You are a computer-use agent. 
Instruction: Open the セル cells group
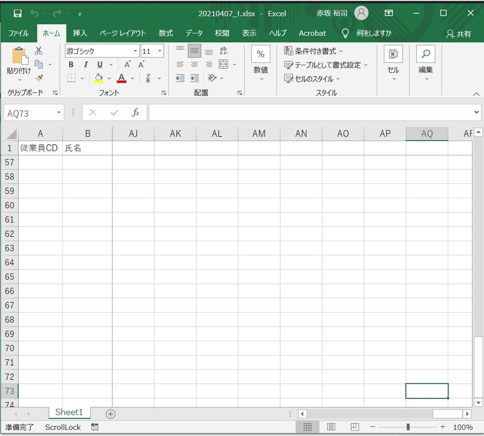pos(393,63)
